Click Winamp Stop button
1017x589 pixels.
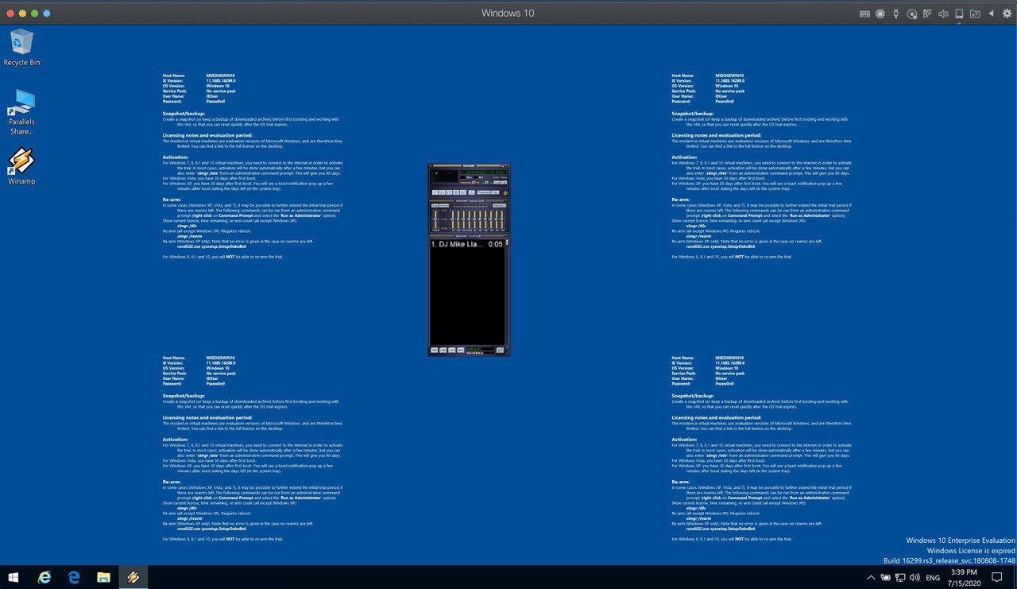[456, 192]
